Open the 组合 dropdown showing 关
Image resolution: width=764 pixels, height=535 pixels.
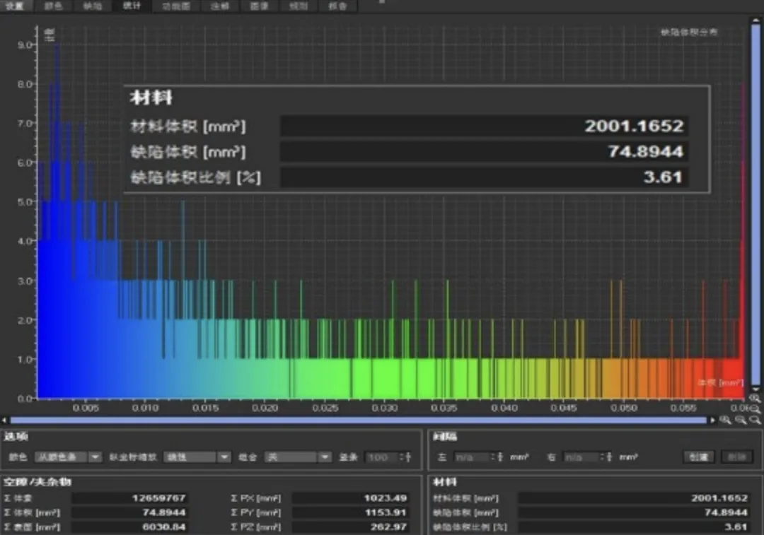click(298, 457)
